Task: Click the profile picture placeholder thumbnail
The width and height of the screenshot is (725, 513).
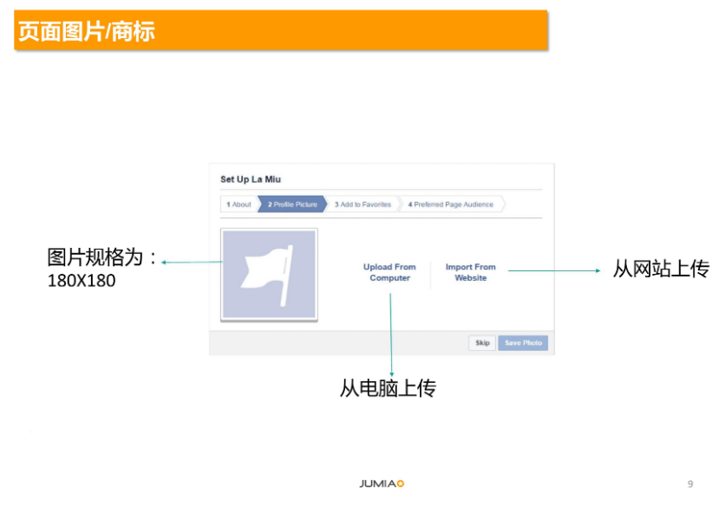Action: 270,275
